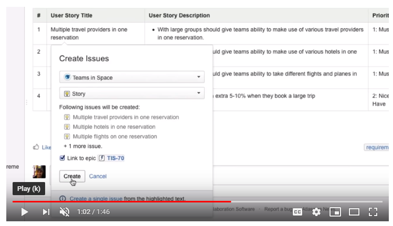The image size is (393, 226).
Task: Unmute the video volume icon
Action: click(x=65, y=212)
